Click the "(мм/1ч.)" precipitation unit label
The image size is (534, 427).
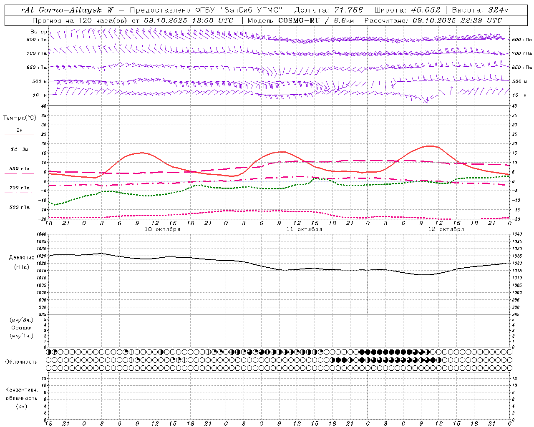point(22,336)
